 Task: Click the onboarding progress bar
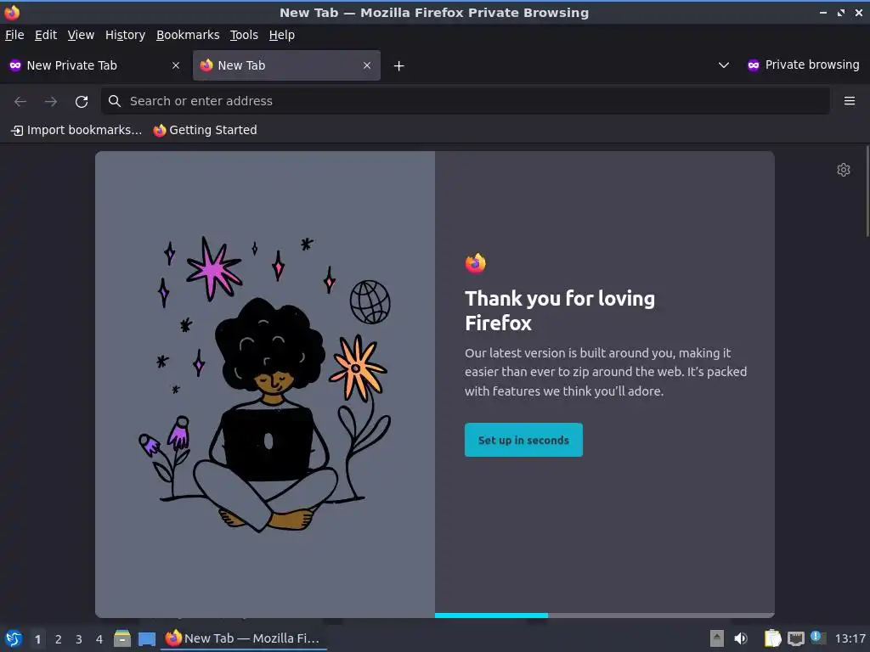(604, 615)
